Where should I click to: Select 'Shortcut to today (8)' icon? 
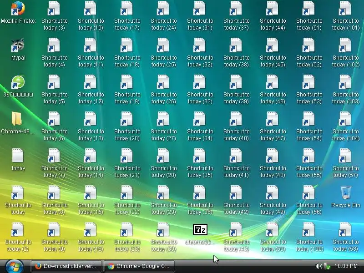(55, 200)
